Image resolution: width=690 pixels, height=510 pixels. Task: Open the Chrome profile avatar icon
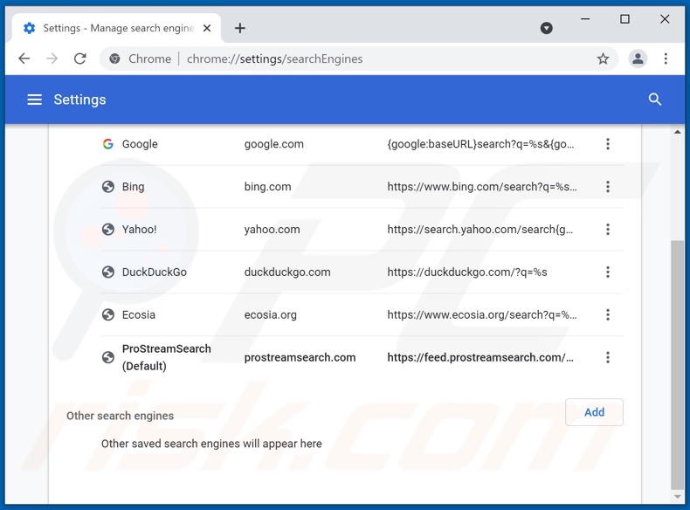tap(638, 59)
